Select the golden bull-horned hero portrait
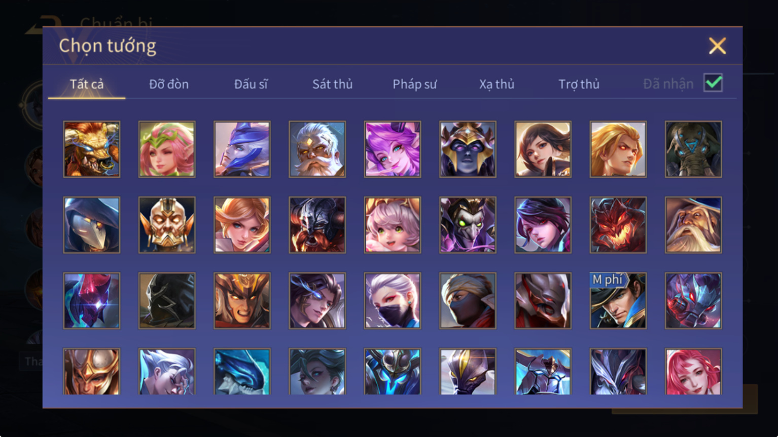 (x=92, y=149)
